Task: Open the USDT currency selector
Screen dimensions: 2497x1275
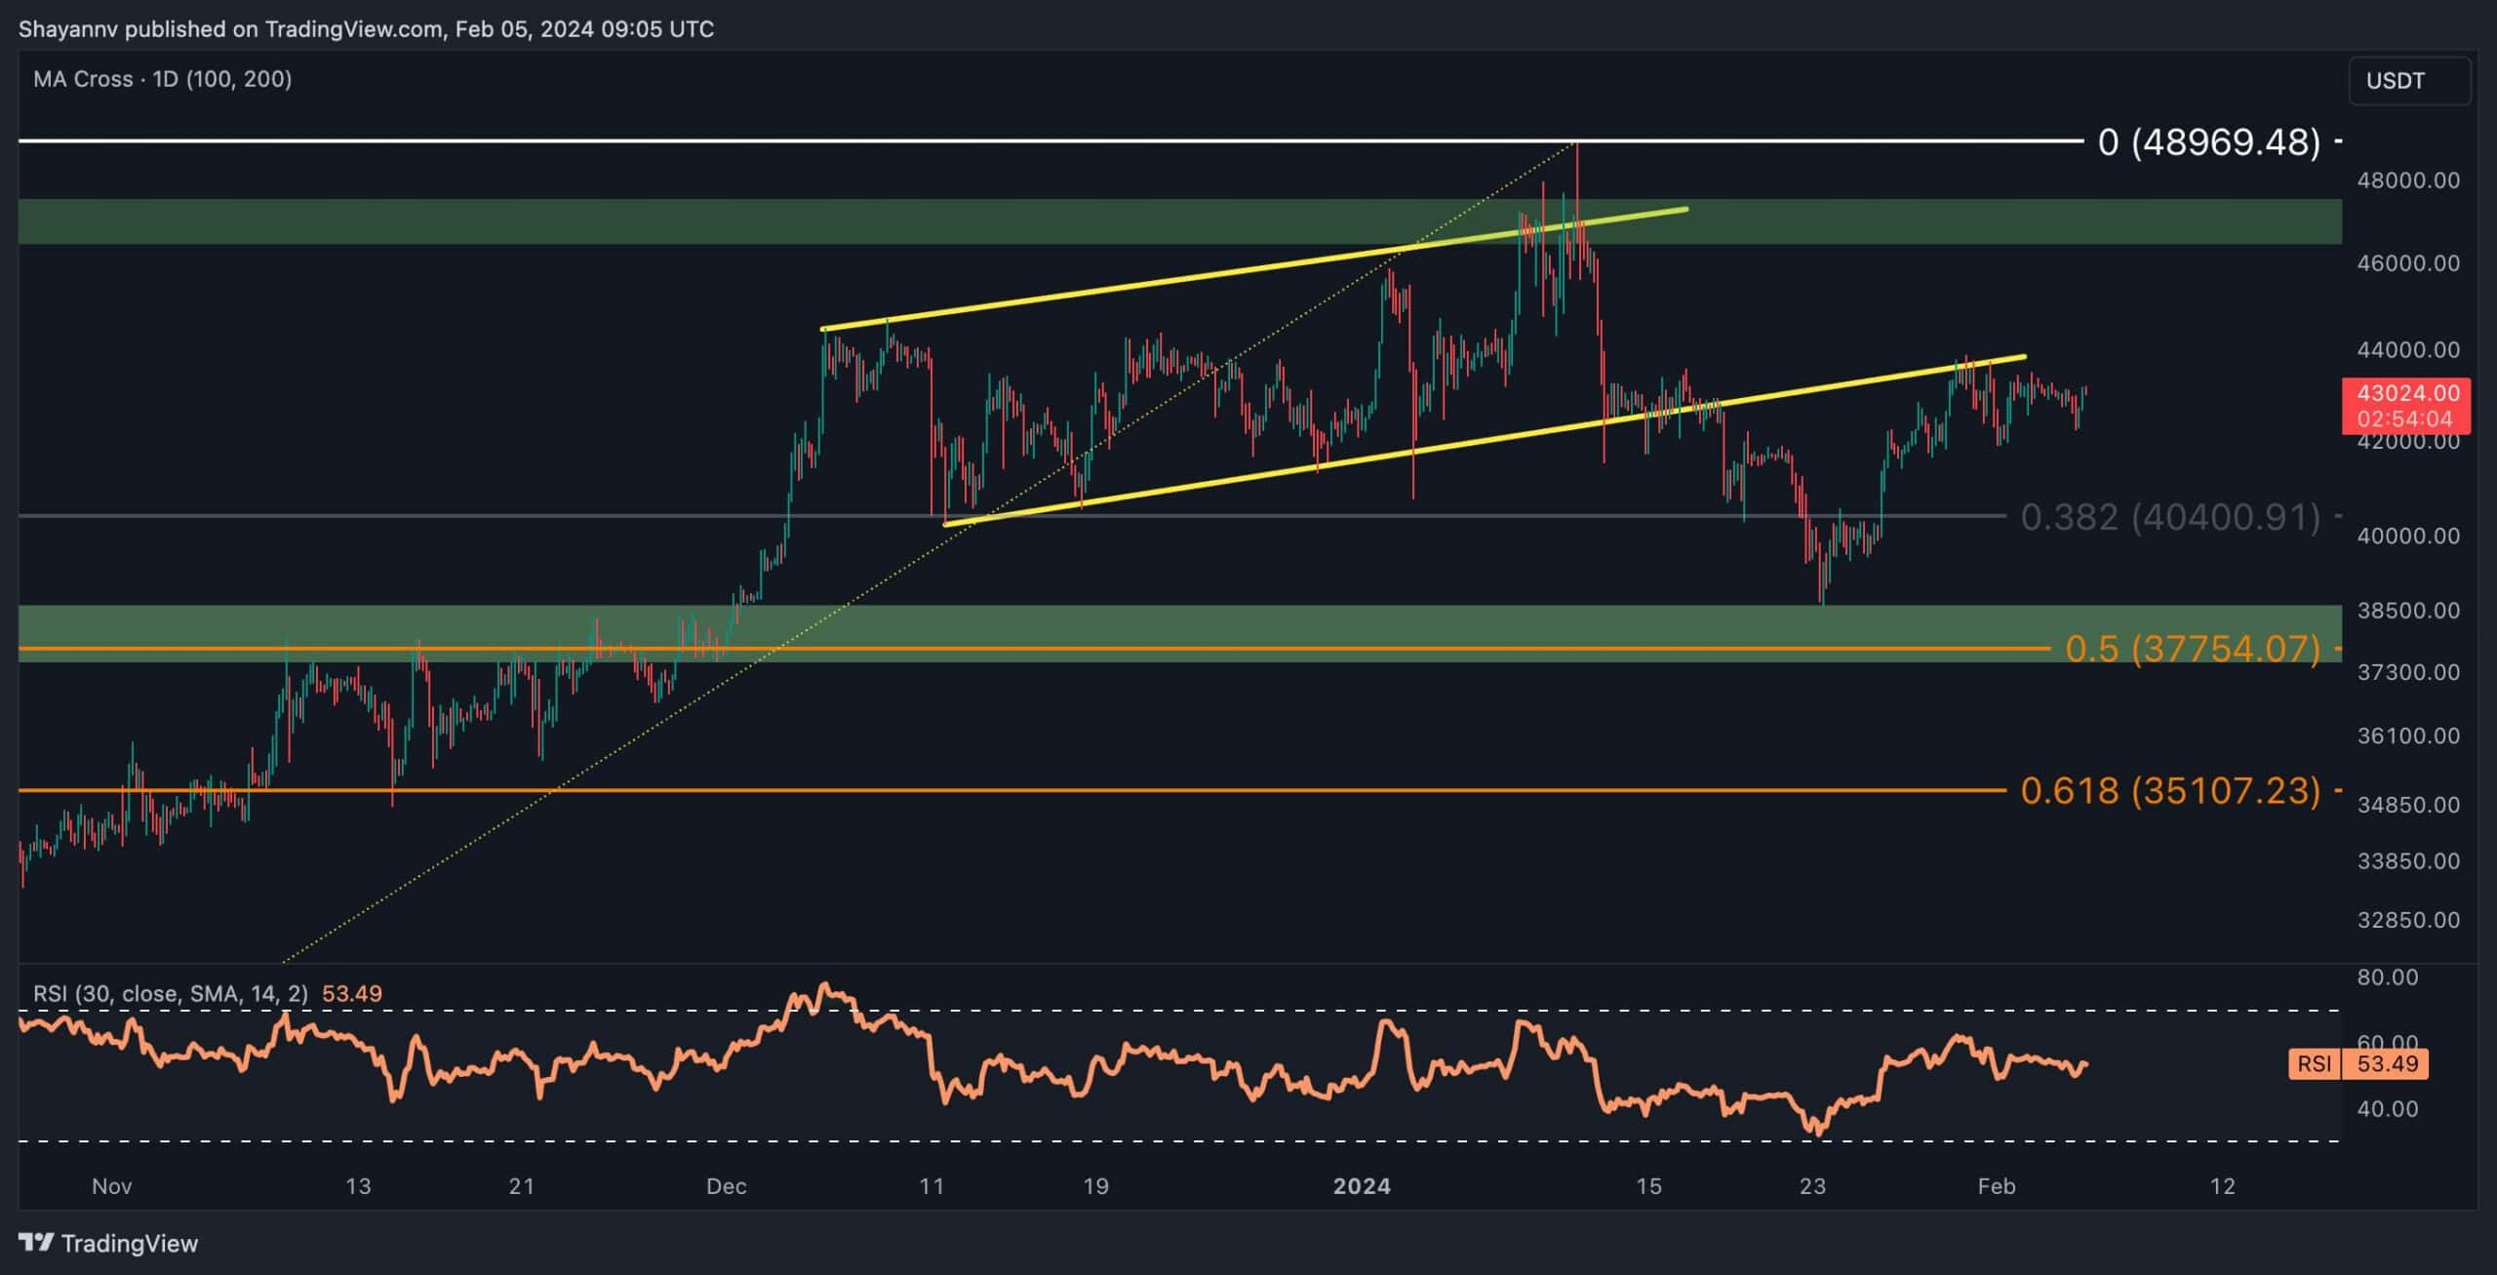Action: pos(2408,81)
